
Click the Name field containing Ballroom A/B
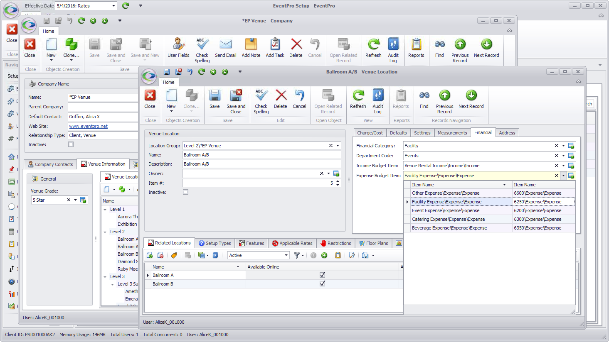(261, 155)
